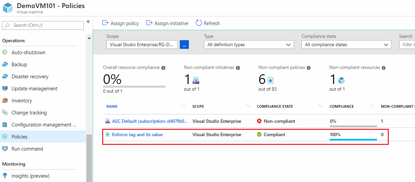Click info icon beside Non-compliant initiatives
415x182 pixels.
pyautogui.click(x=238, y=68)
